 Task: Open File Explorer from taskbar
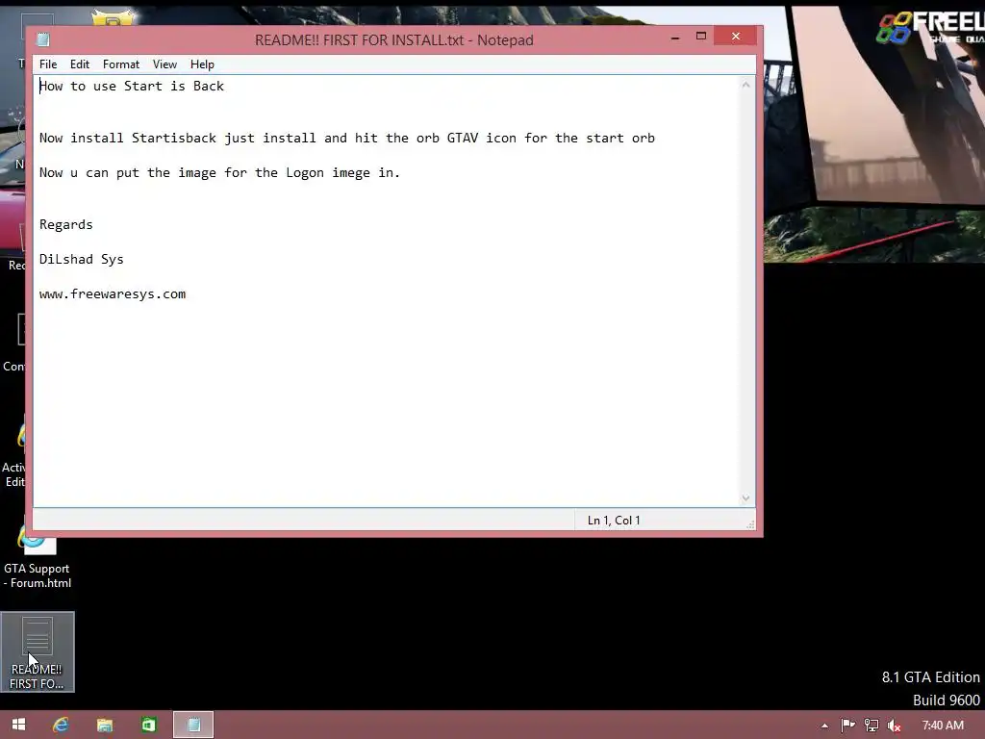click(x=105, y=725)
